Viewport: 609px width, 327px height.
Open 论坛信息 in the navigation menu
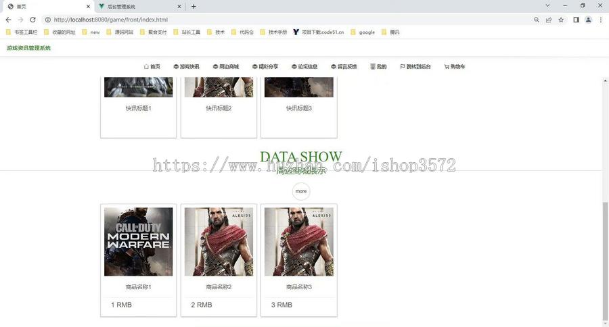point(304,67)
